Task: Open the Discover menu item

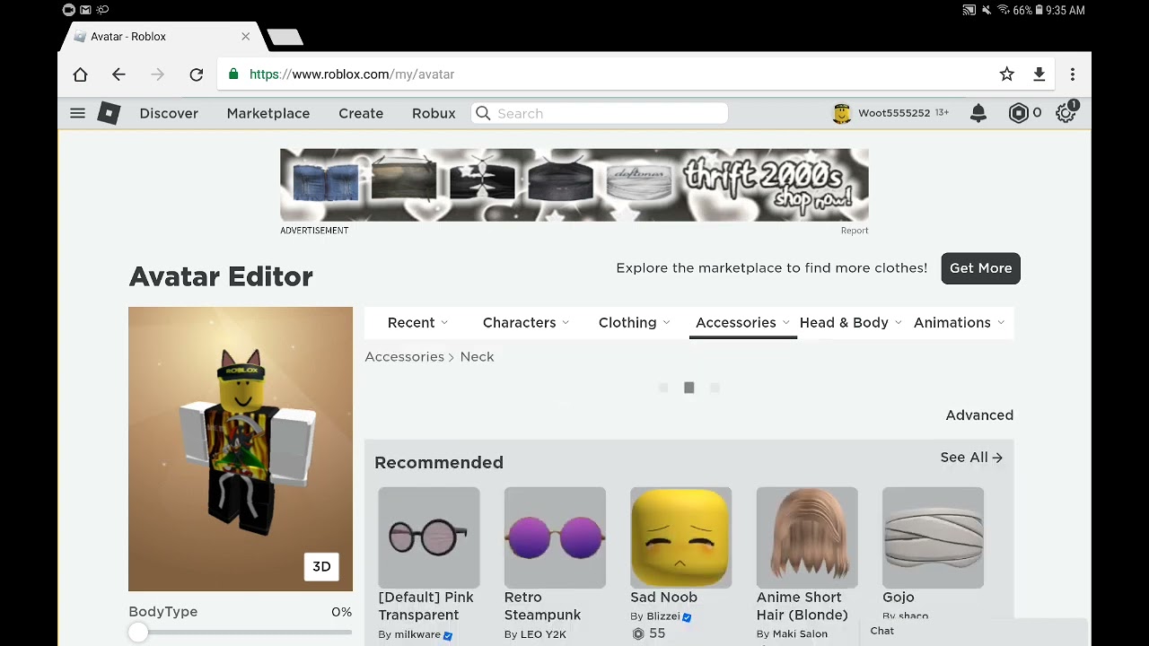Action: coord(169,113)
